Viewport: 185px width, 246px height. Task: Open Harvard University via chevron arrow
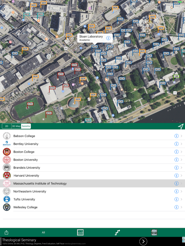pyautogui.click(x=181, y=176)
